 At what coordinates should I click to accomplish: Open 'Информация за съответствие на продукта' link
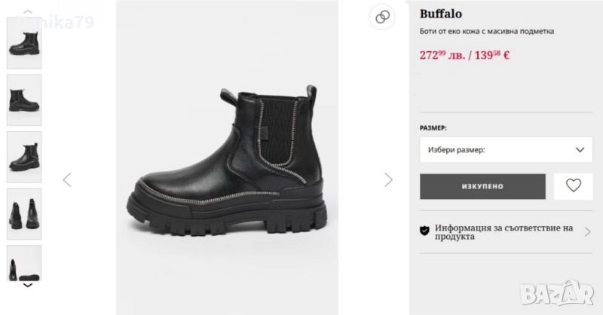[504, 231]
